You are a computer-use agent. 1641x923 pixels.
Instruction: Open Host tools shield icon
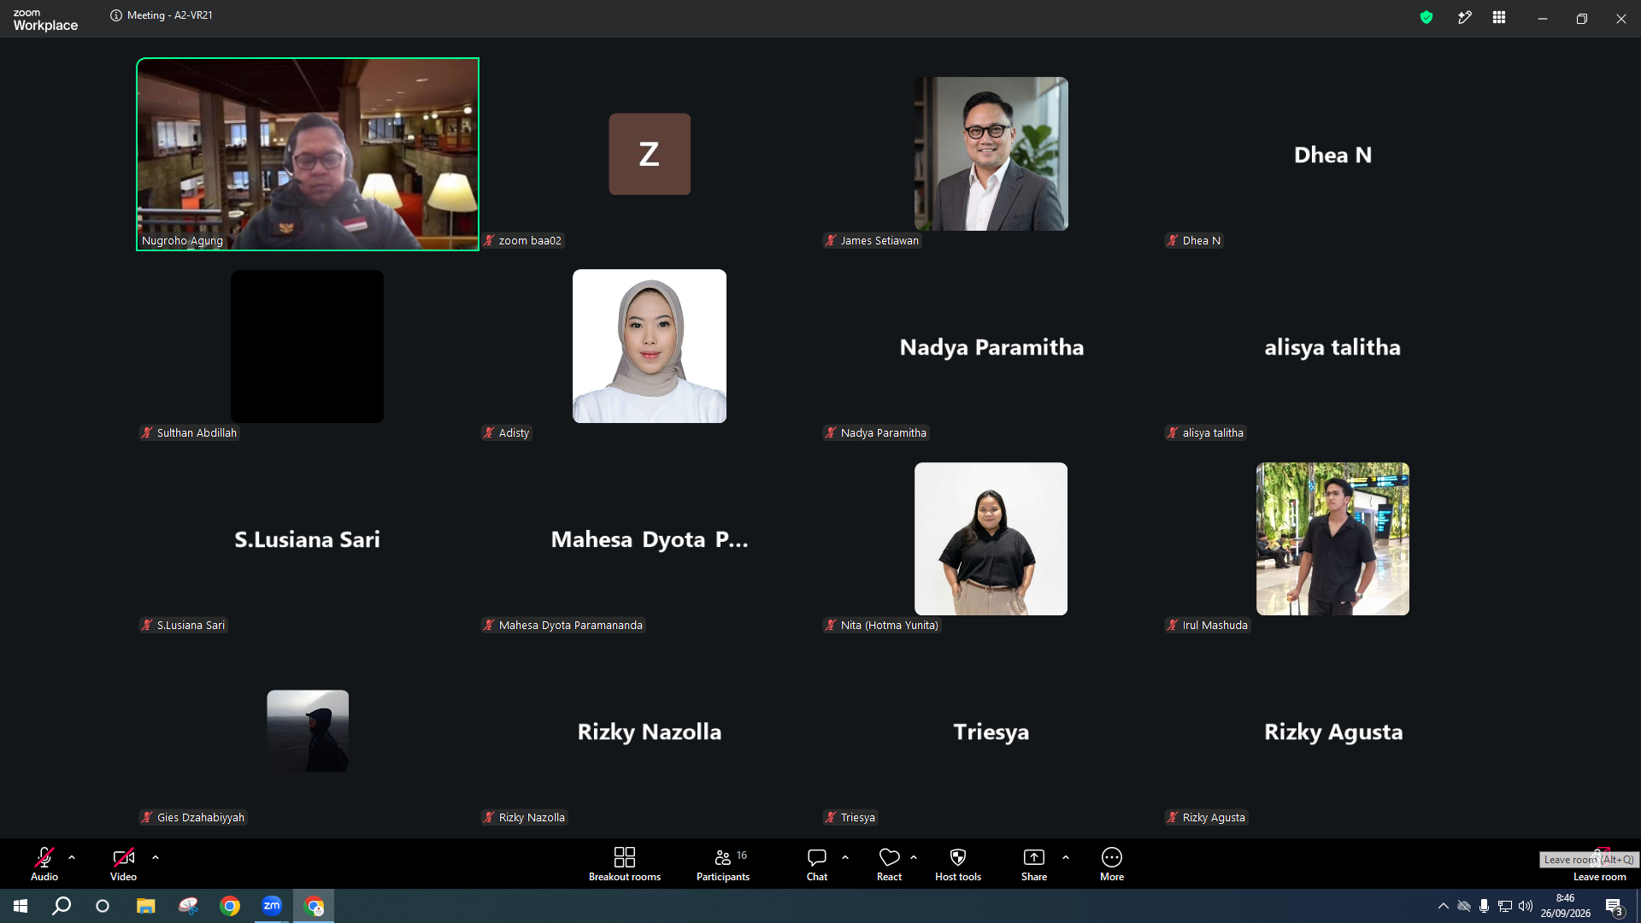click(x=958, y=857)
